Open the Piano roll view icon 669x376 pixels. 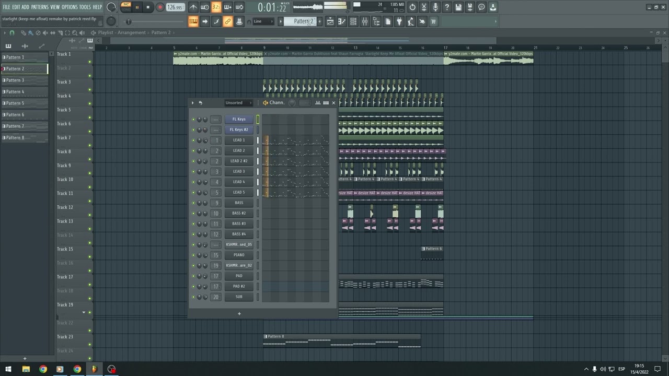click(x=342, y=21)
